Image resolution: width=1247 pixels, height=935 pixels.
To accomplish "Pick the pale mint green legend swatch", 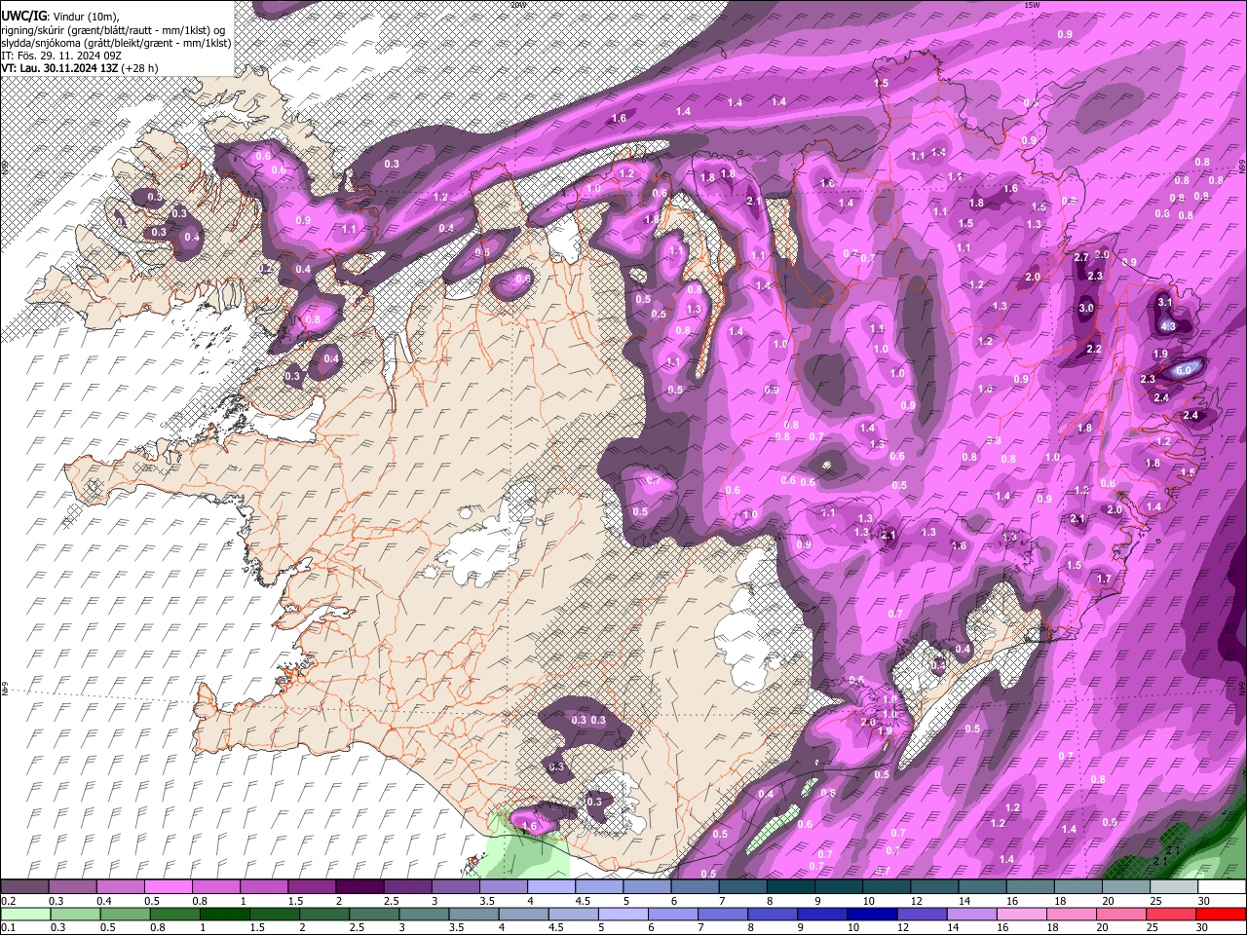I will (24, 914).
